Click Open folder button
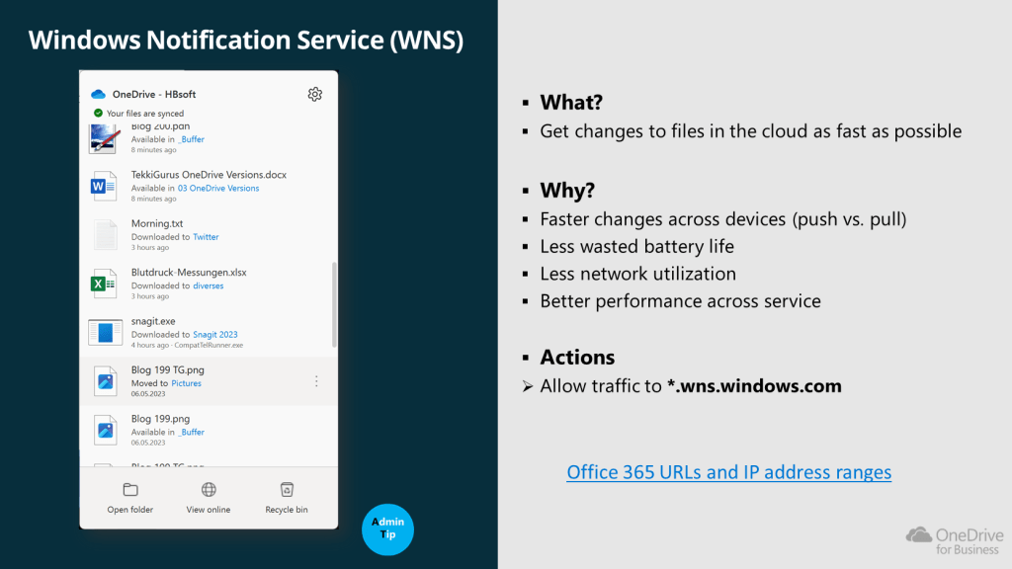Screen dimensions: 1012x569 click(x=130, y=498)
